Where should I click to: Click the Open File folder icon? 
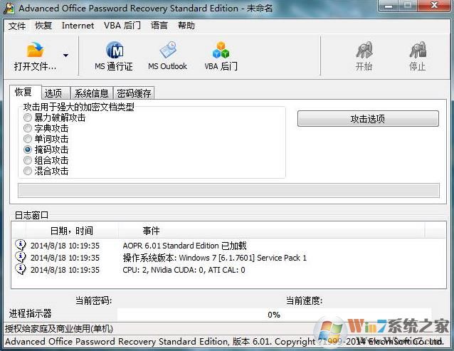pyautogui.click(x=35, y=50)
